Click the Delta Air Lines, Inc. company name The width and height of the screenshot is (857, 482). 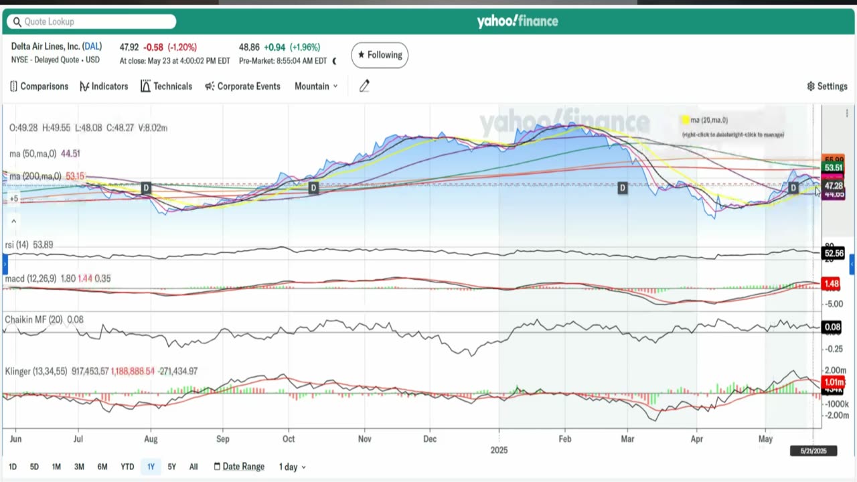tap(46, 47)
